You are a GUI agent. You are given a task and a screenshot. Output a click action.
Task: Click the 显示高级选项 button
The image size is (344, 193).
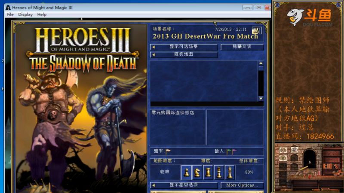[x=184, y=185]
